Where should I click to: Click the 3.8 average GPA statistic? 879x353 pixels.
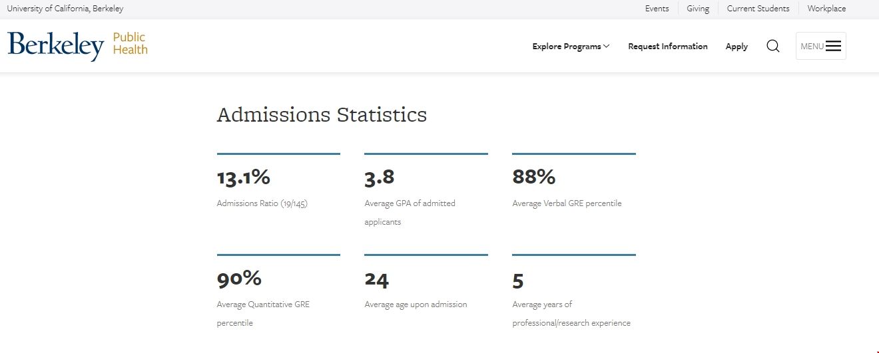click(380, 177)
